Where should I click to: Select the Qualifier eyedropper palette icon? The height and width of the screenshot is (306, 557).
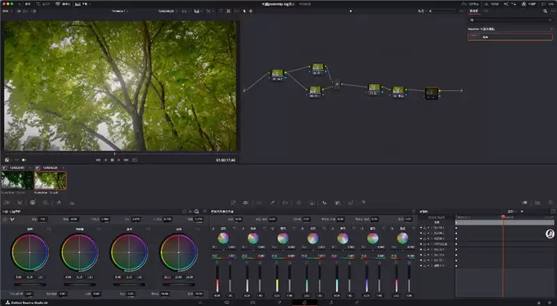tap(272, 202)
